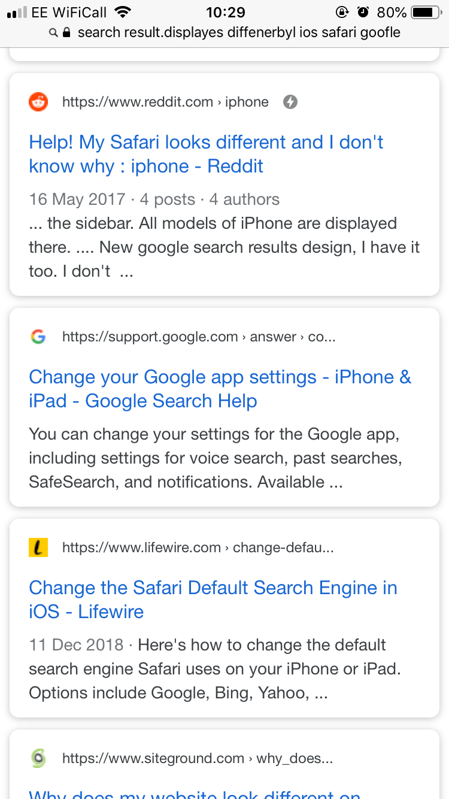Tap the SiteGround favicon on the bottom result
This screenshot has width=449, height=799.
[38, 758]
